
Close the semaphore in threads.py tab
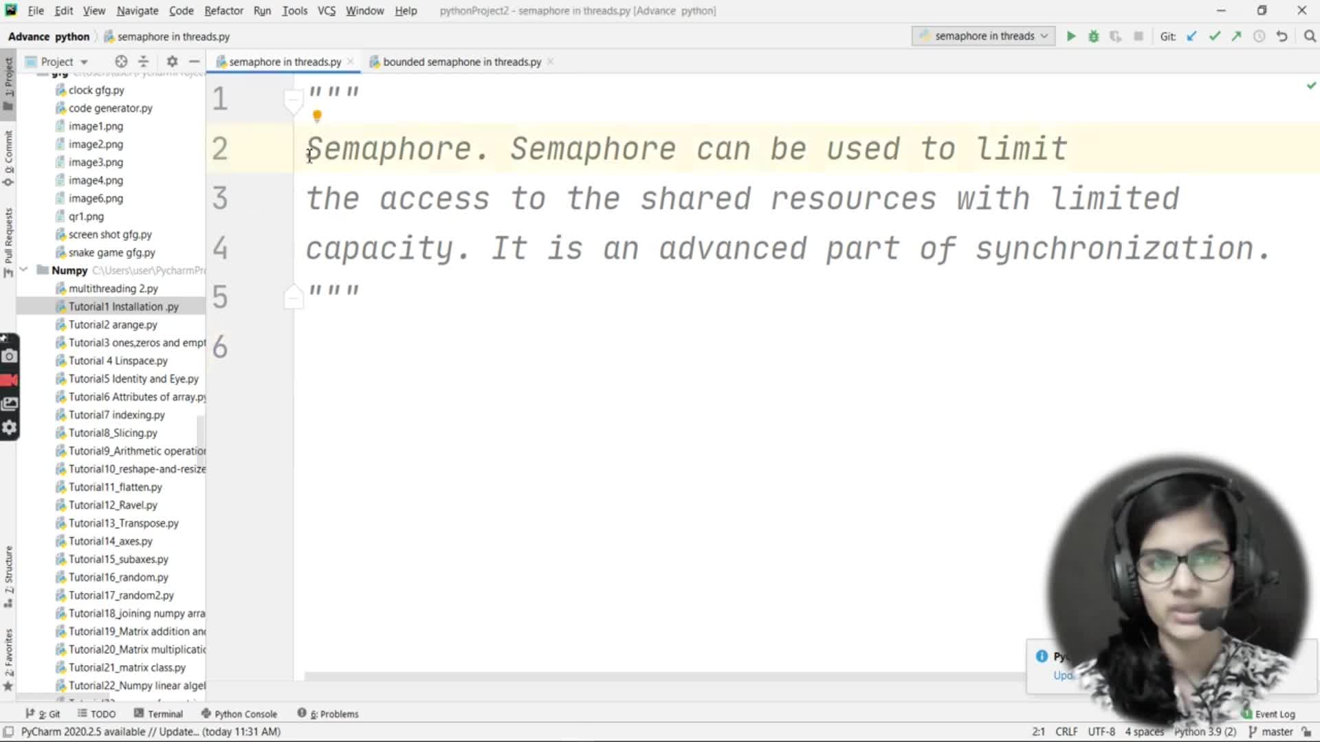pos(351,62)
